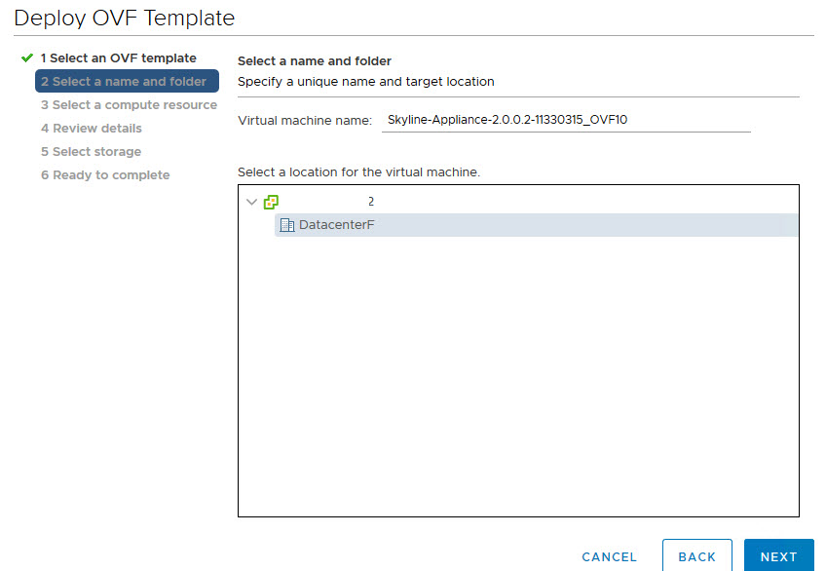Switch to step 5 Select storage
The image size is (826, 571).
pyautogui.click(x=91, y=152)
